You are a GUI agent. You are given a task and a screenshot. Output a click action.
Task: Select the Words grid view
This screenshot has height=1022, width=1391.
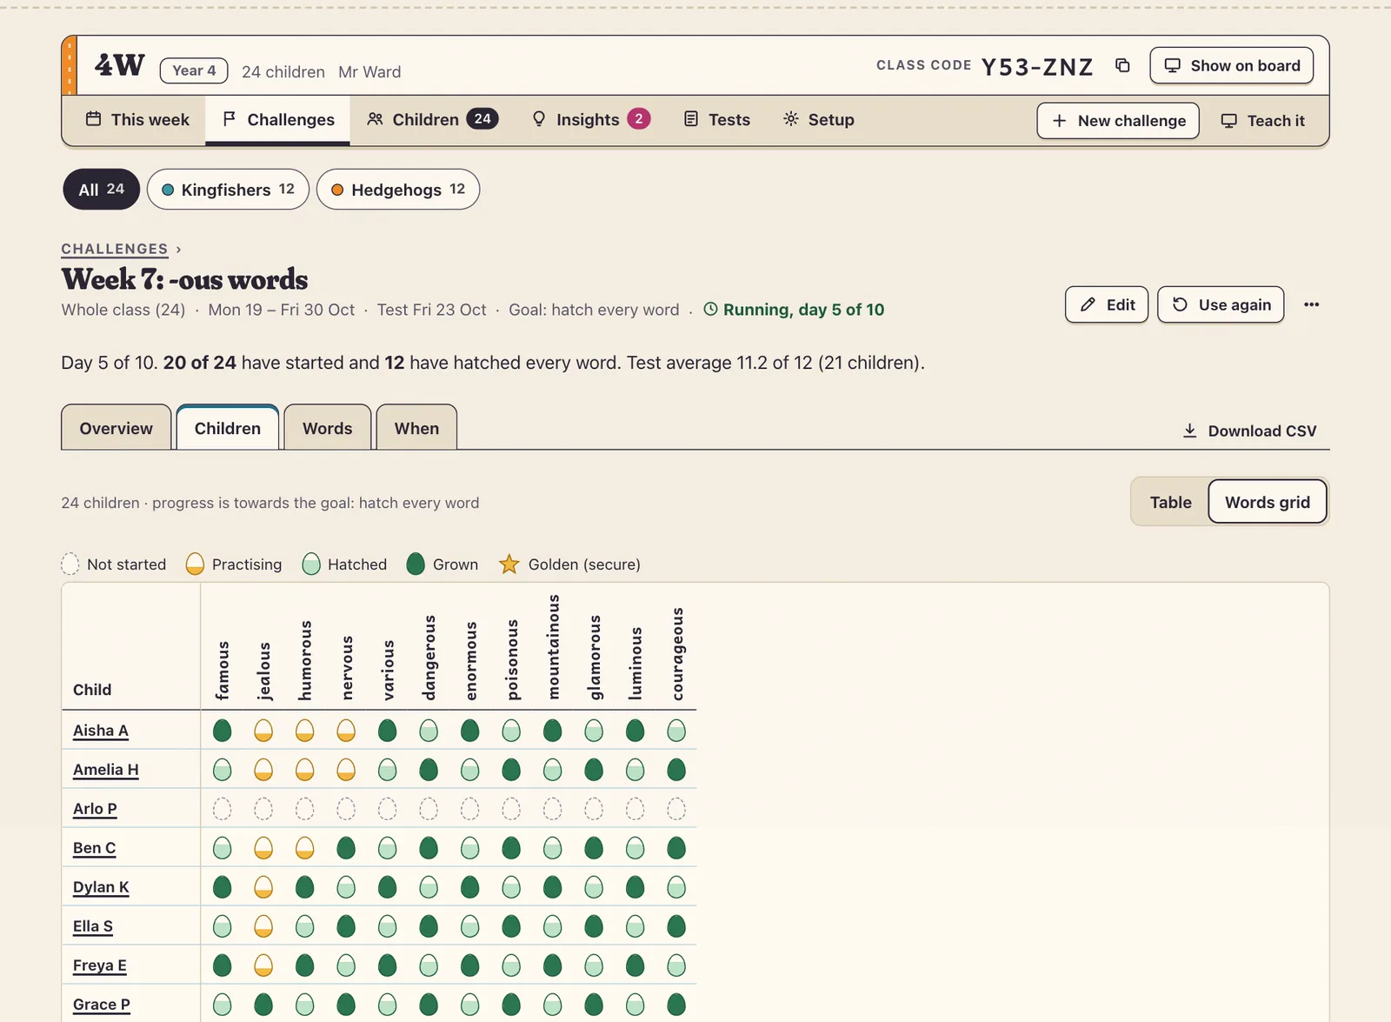tap(1268, 502)
